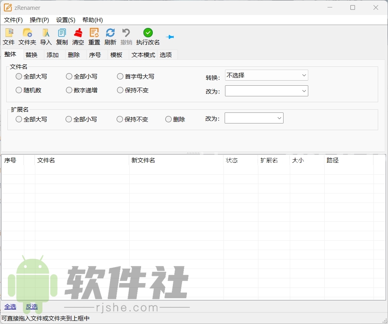Expand the 改为 dropdown under file name

(x=266, y=91)
